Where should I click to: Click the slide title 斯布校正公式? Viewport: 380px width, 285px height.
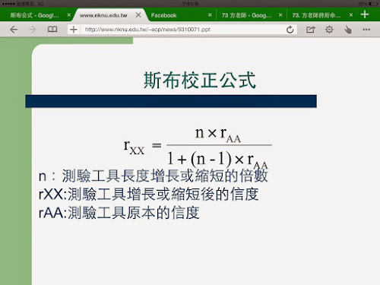point(199,81)
